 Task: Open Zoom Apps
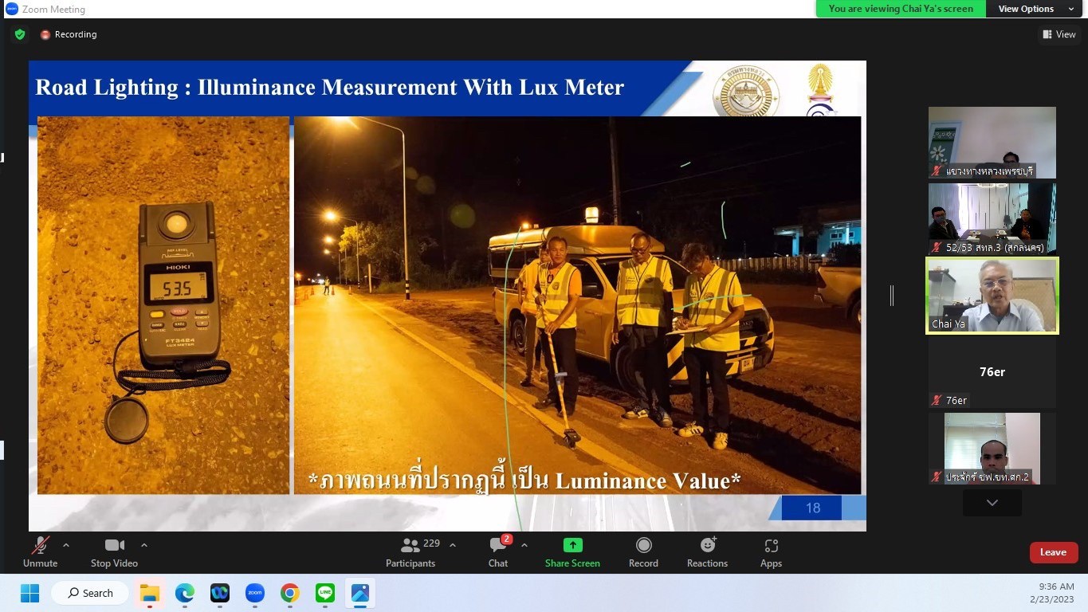771,551
